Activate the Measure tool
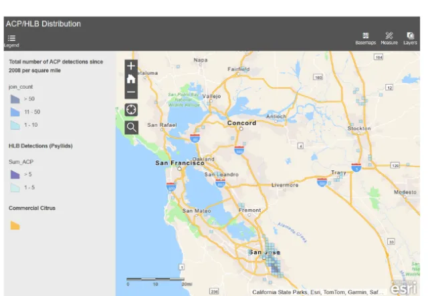The width and height of the screenshot is (428, 296). click(x=389, y=36)
